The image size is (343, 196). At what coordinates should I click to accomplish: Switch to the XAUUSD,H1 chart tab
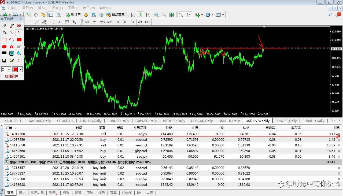click(13, 121)
